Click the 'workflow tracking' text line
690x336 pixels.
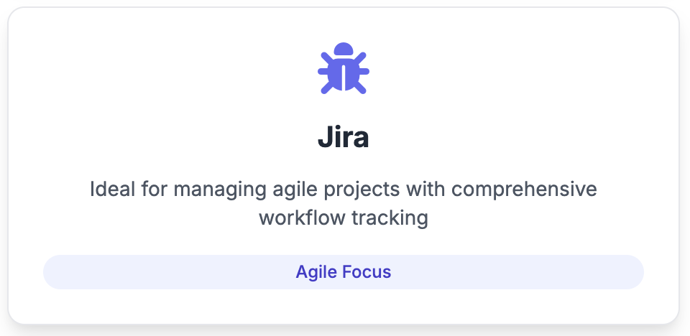click(344, 218)
